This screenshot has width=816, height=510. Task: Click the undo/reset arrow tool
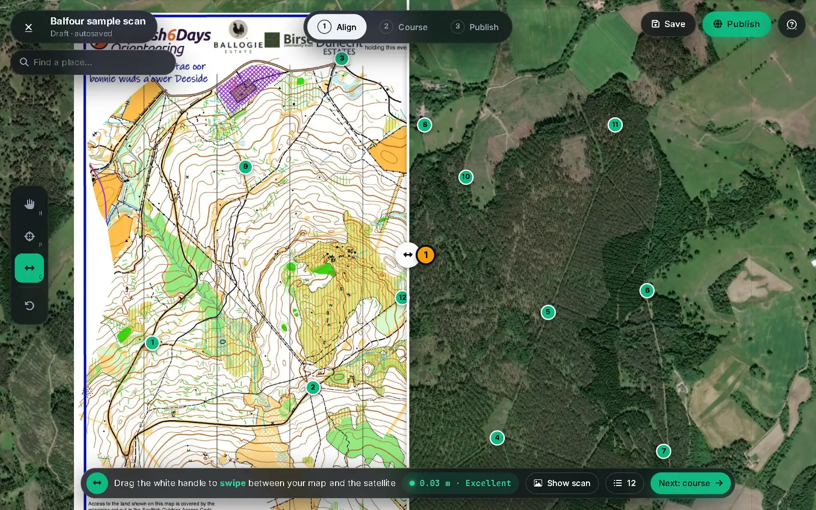pos(30,306)
